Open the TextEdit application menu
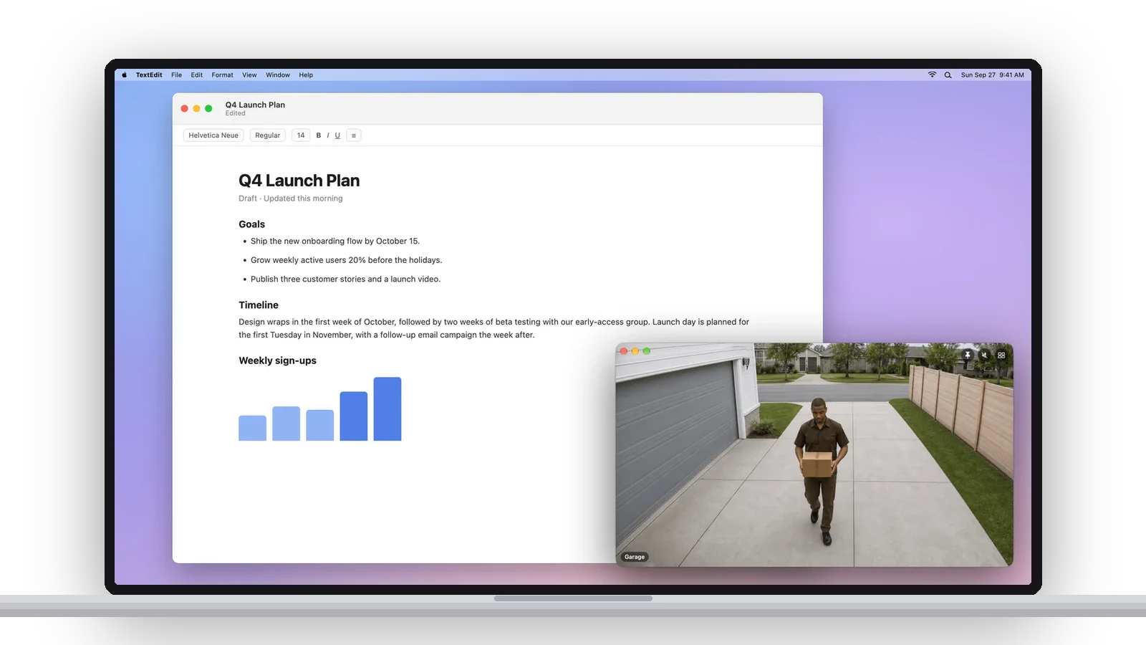1146x645 pixels. [x=149, y=75]
